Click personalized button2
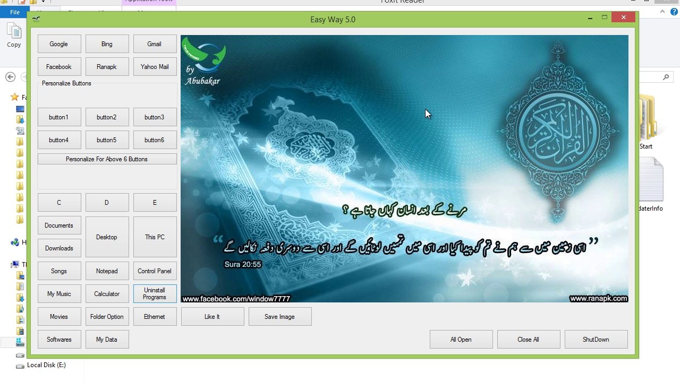Screen dimensions: 680x382 107,117
